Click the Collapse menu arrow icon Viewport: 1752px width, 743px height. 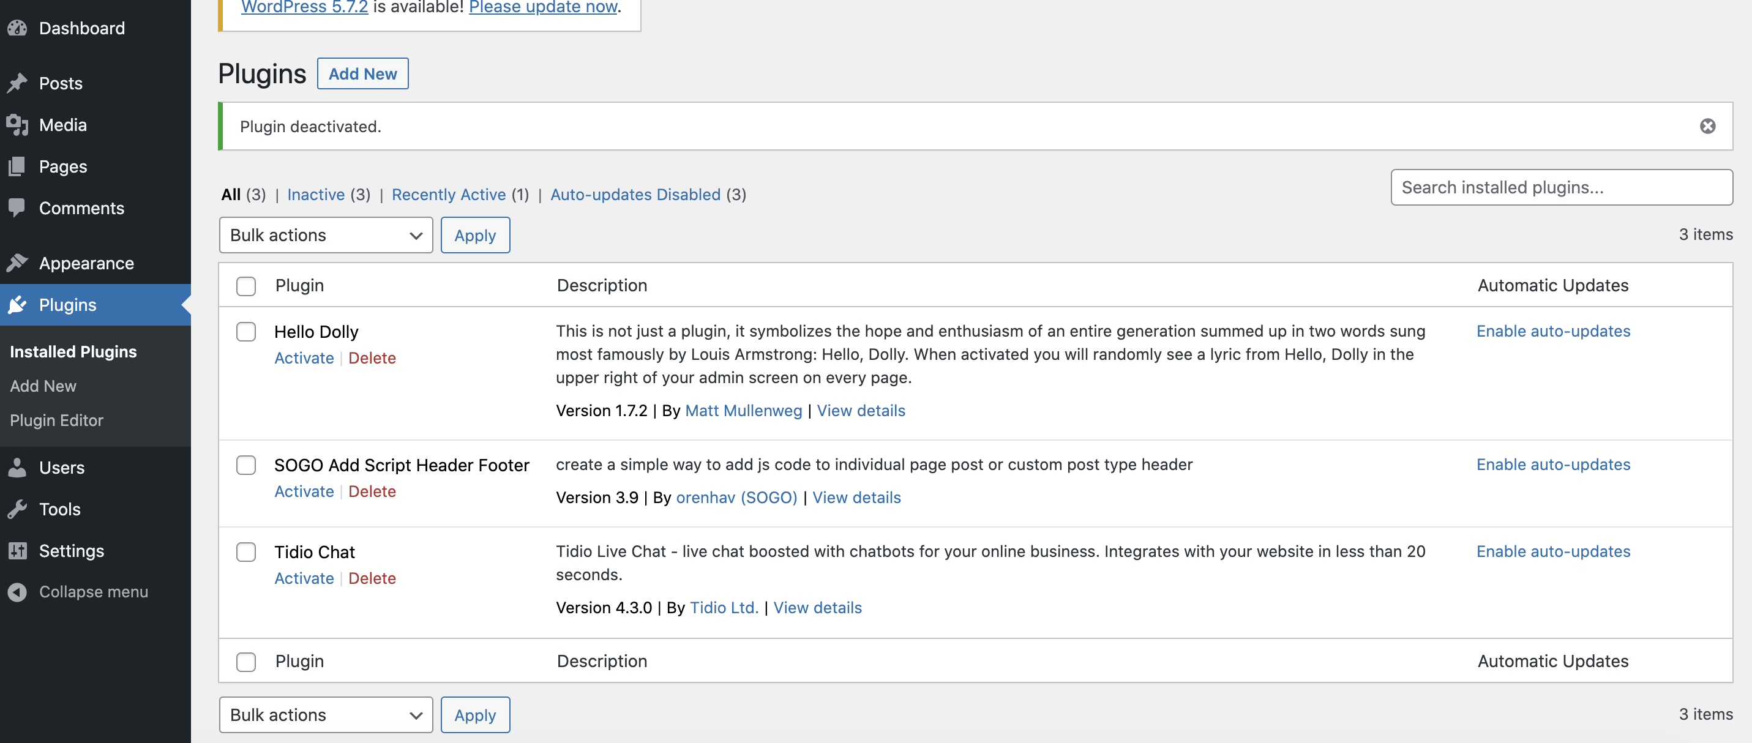coord(18,592)
